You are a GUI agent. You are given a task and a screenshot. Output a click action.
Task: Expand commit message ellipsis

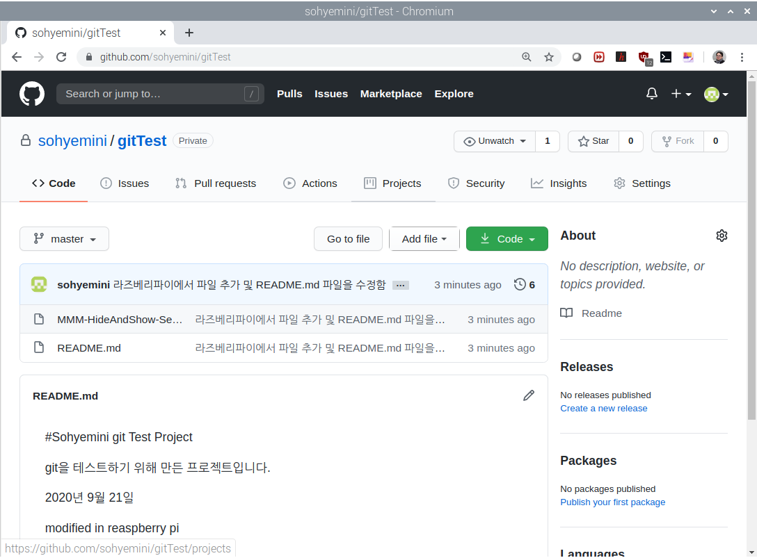pos(400,285)
